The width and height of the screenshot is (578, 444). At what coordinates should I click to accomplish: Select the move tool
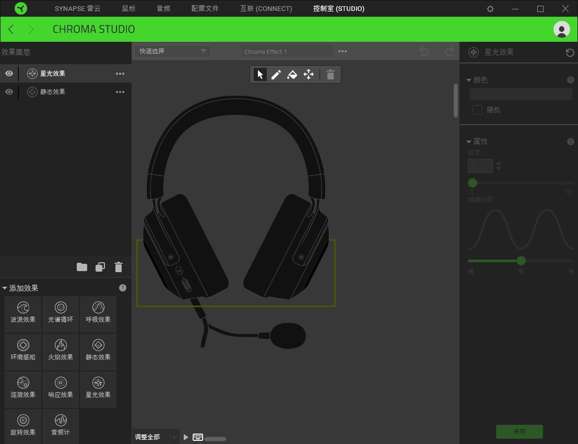tap(309, 75)
